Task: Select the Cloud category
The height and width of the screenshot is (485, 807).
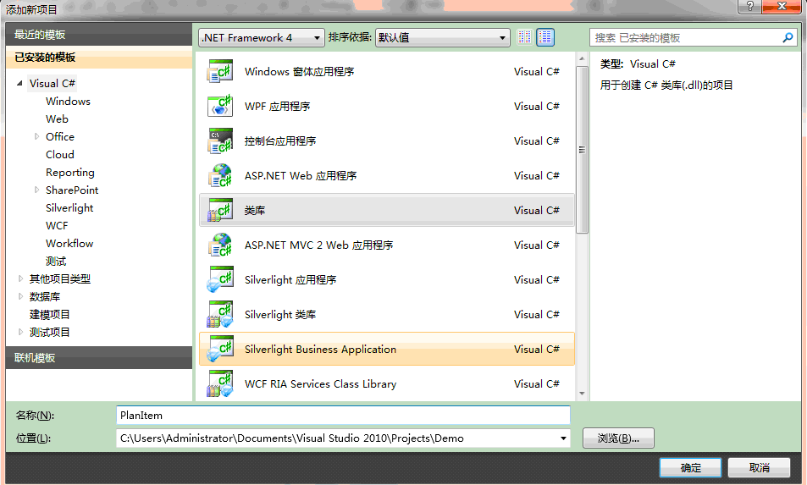Action: tap(60, 154)
